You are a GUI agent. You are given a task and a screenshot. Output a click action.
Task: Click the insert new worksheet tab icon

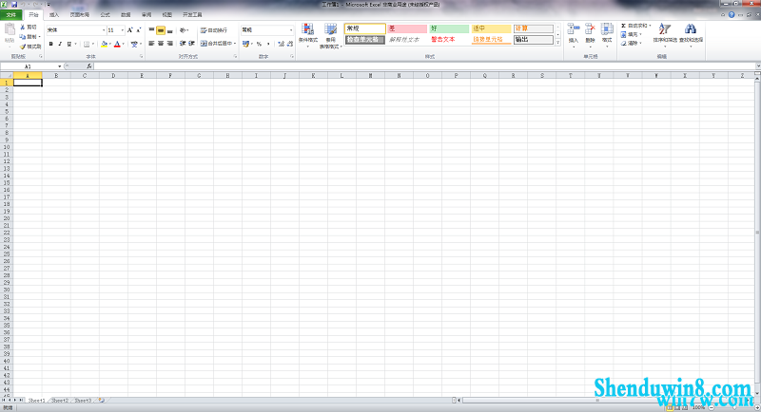click(101, 401)
